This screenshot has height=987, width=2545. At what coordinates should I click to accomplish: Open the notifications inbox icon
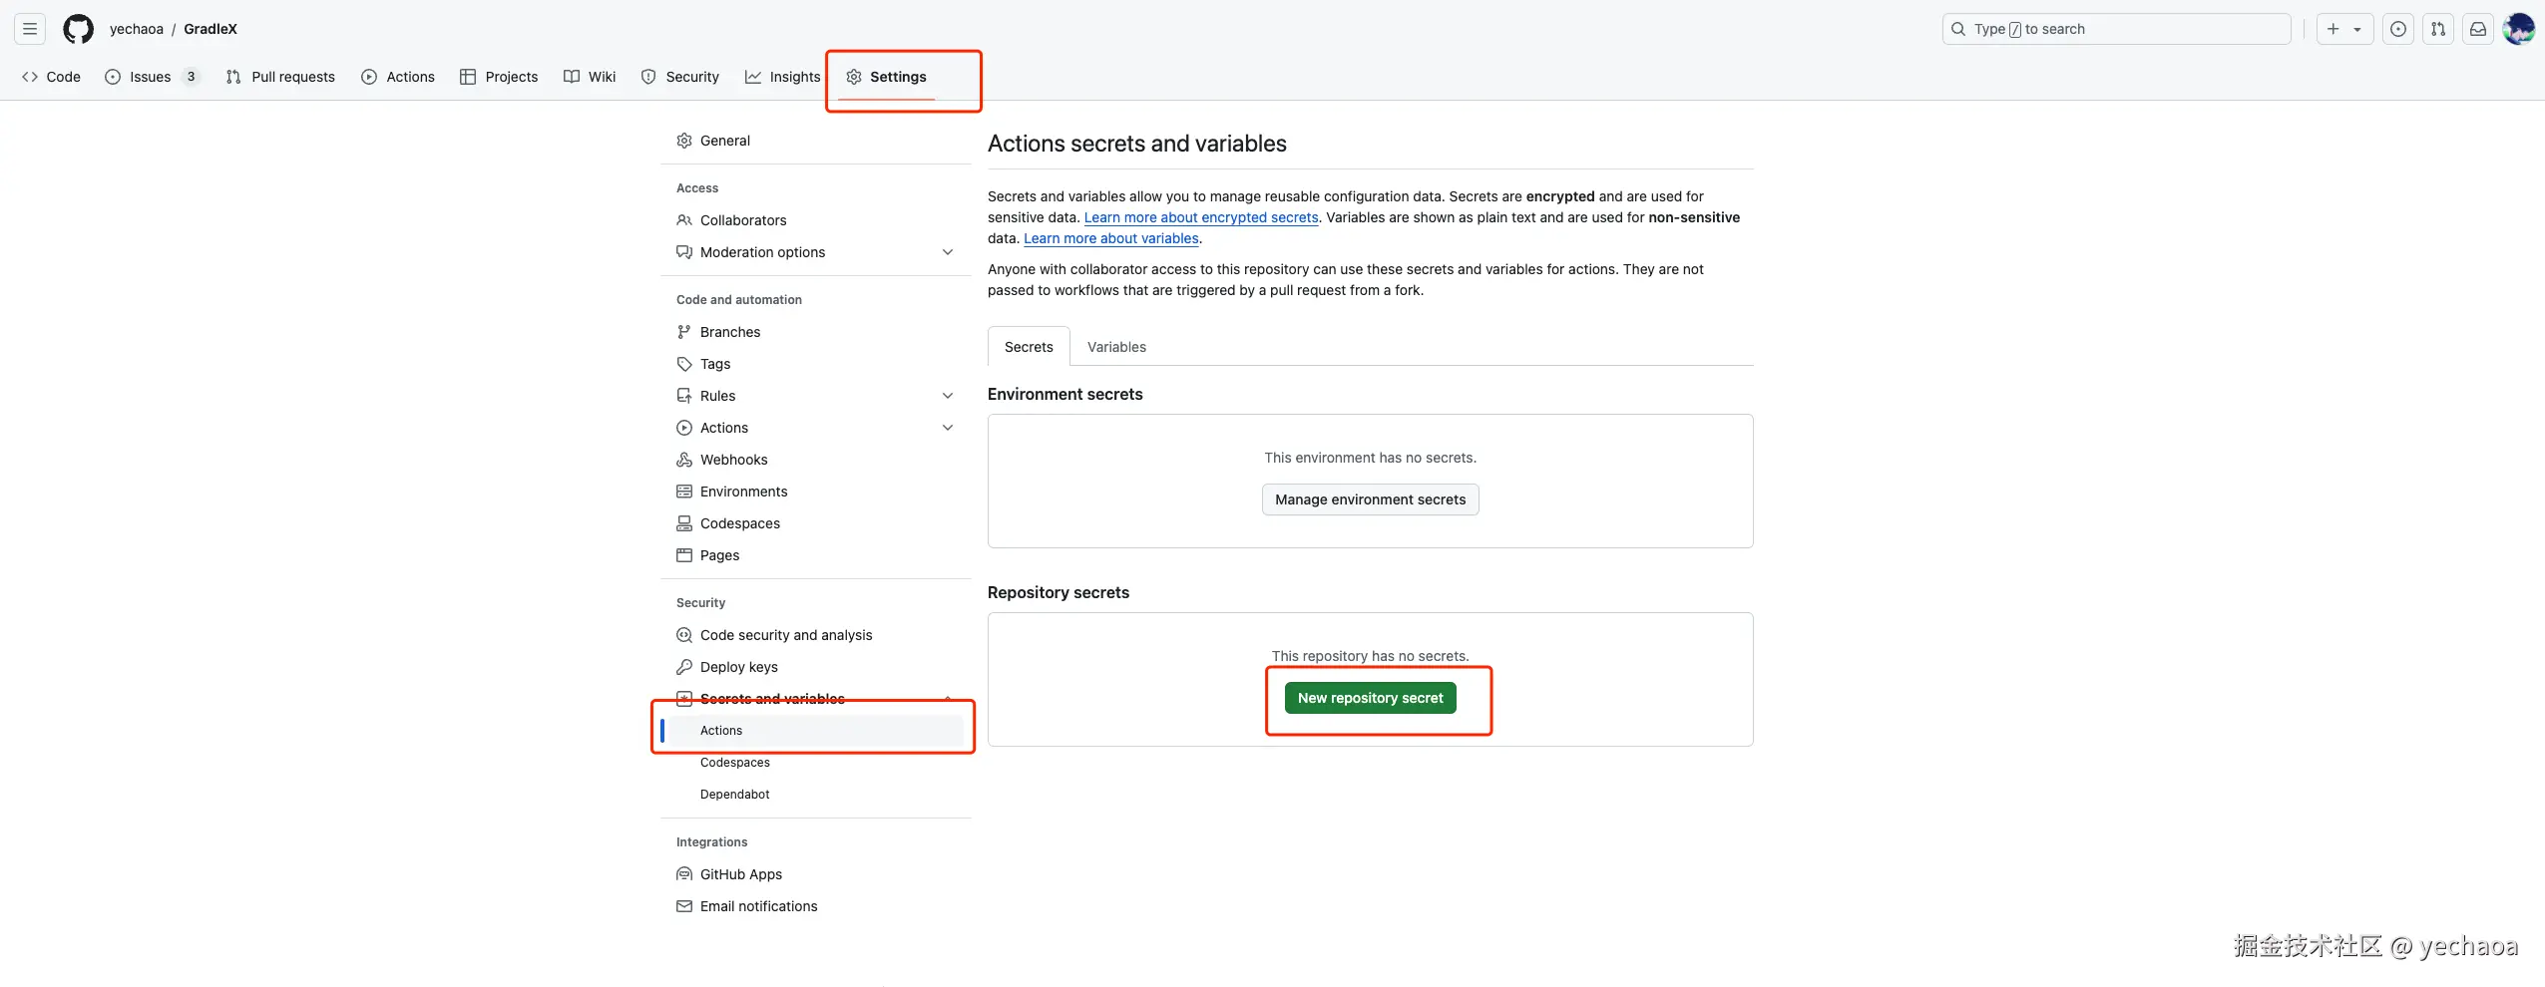pos(2478,29)
